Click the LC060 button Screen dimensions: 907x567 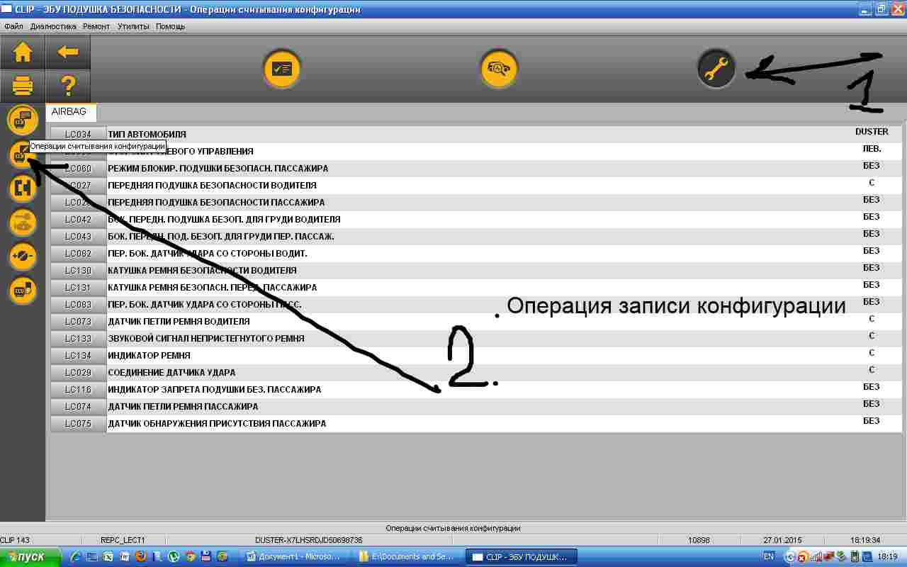(78, 168)
